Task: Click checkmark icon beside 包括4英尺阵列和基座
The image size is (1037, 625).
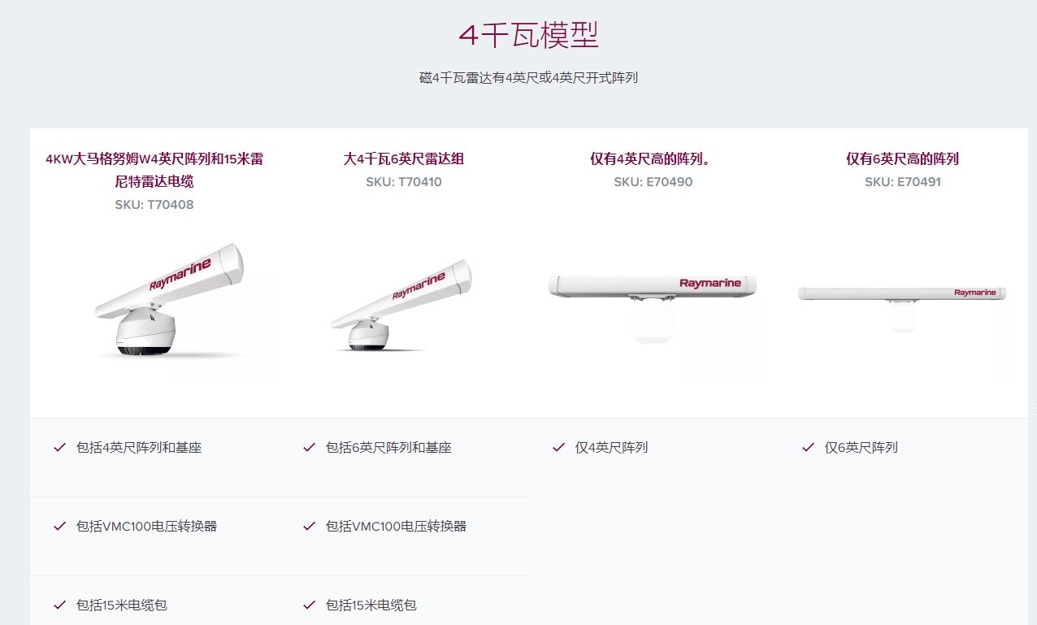Action: pyautogui.click(x=59, y=447)
